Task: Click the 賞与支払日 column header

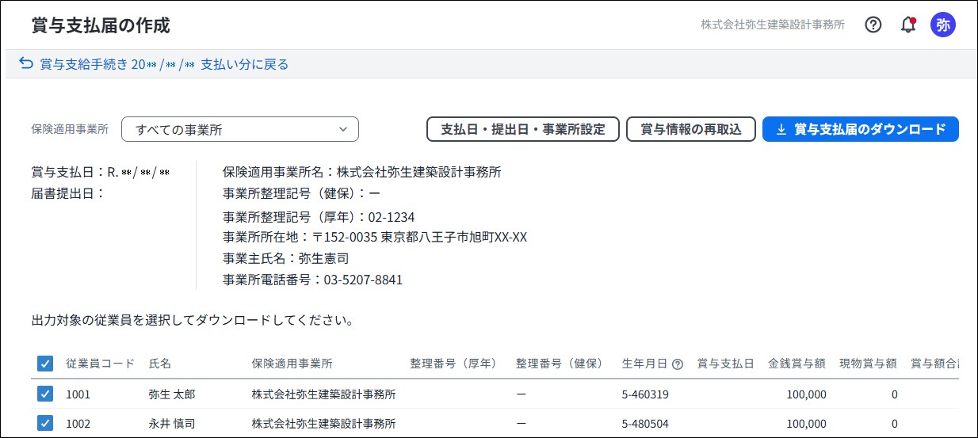Action: pyautogui.click(x=725, y=364)
